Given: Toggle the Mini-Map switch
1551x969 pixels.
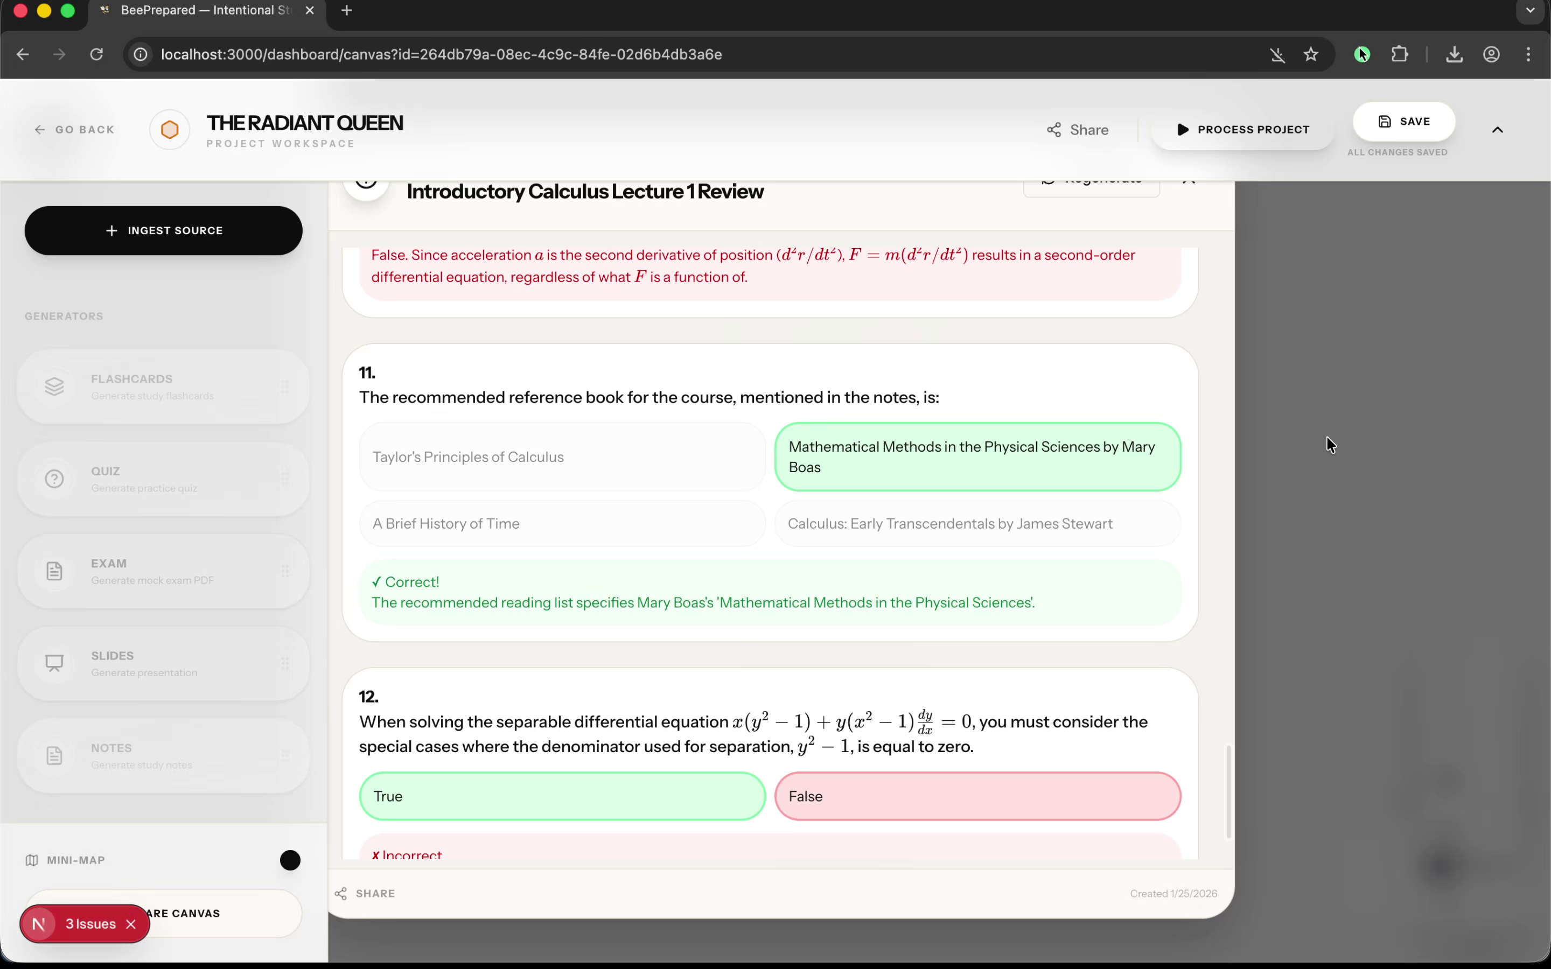Looking at the screenshot, I should (x=290, y=860).
